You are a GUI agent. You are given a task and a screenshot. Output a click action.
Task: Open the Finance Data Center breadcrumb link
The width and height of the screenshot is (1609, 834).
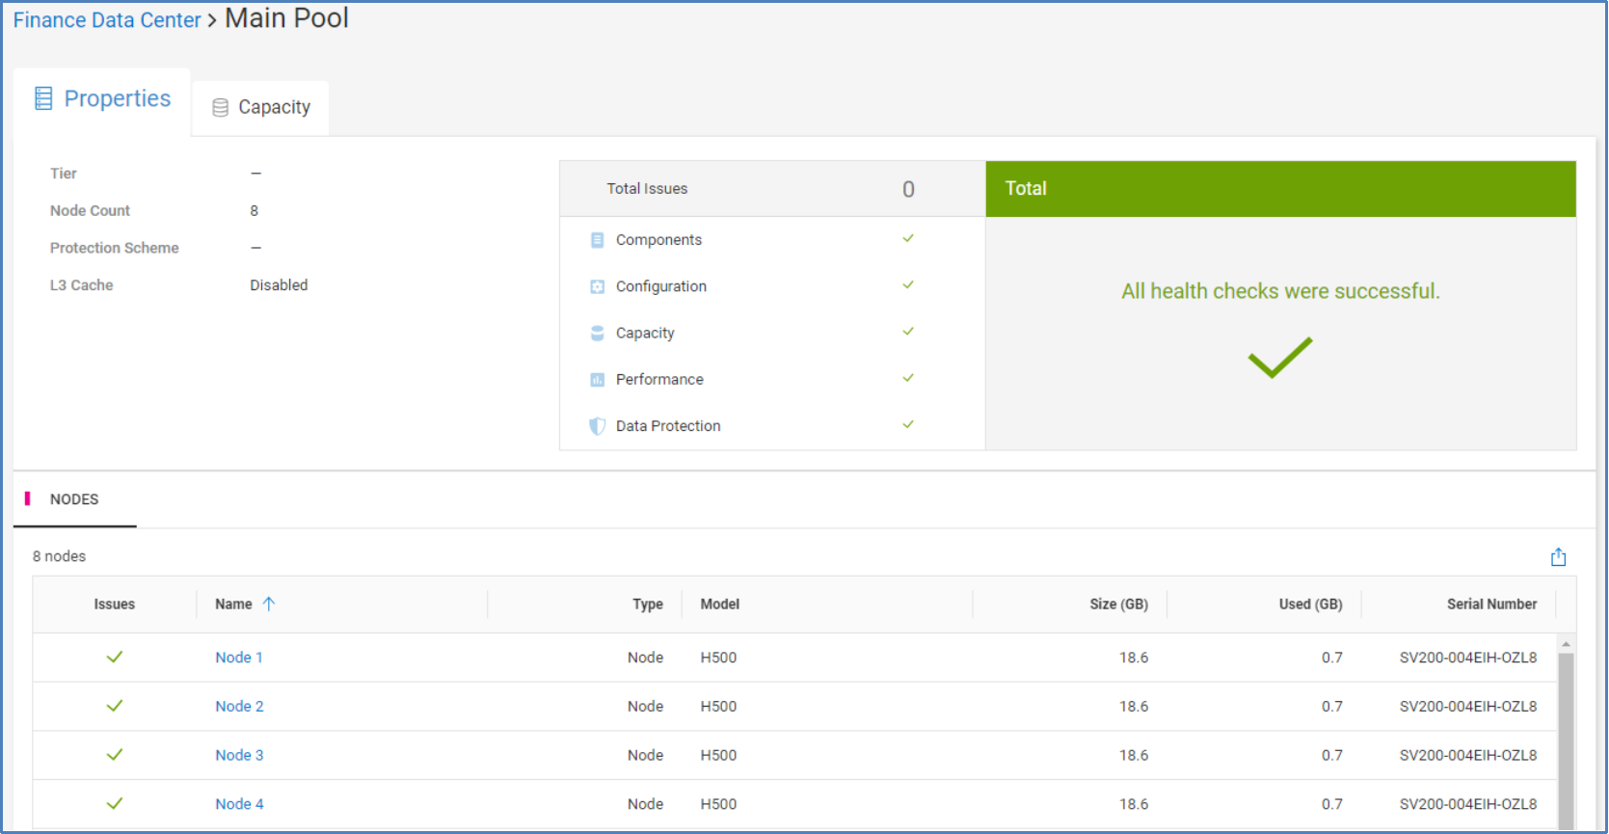pos(107,20)
